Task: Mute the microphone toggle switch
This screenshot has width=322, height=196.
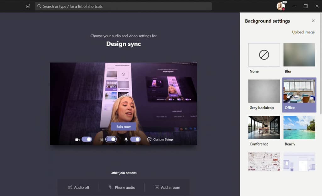Action: tap(135, 139)
